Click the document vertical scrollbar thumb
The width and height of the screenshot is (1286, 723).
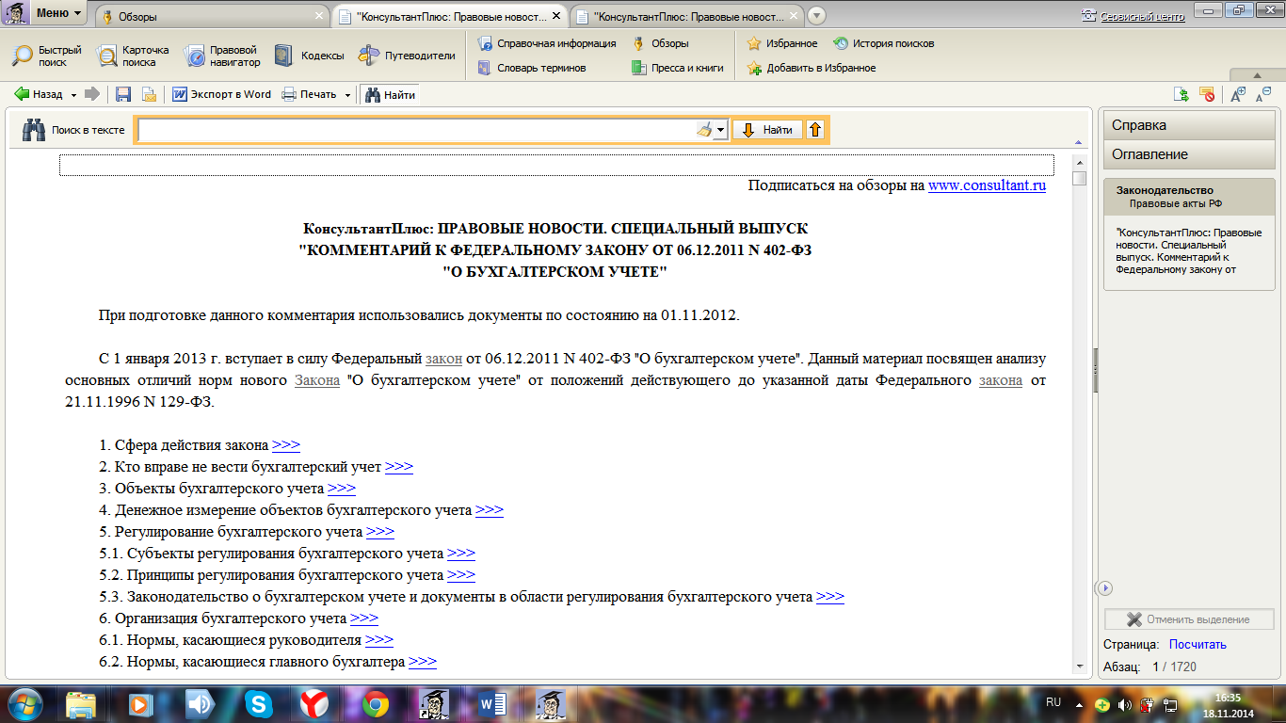pyautogui.click(x=1080, y=178)
